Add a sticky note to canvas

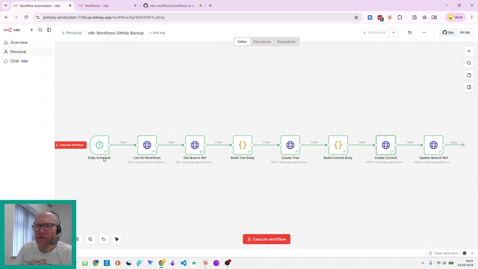pos(469,75)
